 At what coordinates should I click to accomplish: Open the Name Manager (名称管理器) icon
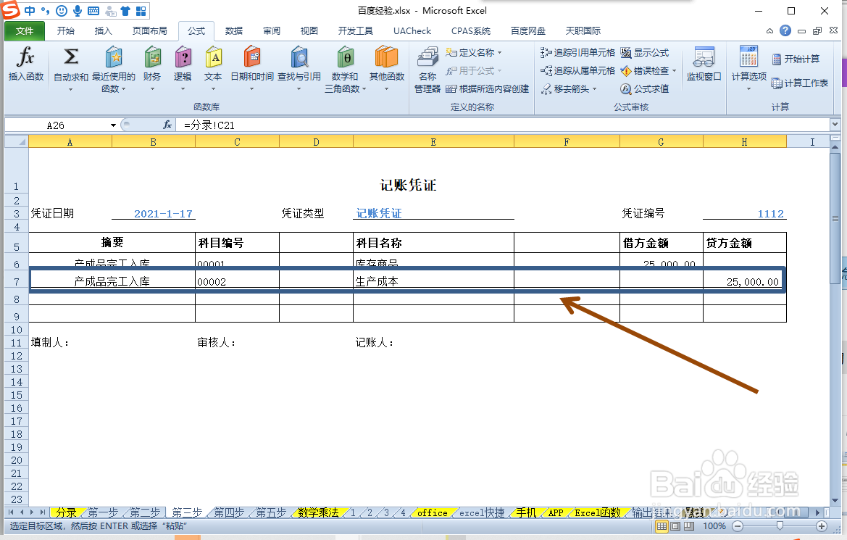[x=427, y=58]
